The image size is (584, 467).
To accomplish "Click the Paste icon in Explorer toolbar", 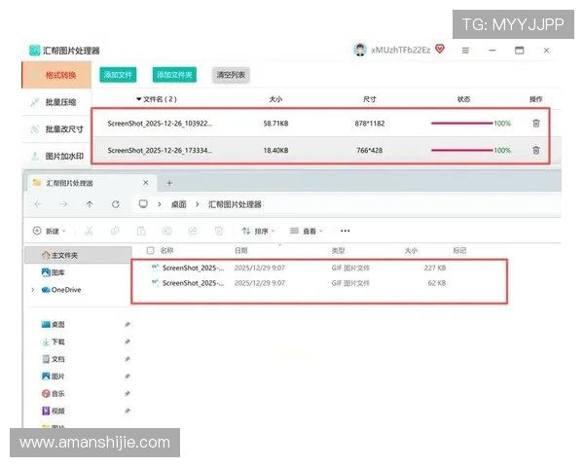I will point(141,231).
